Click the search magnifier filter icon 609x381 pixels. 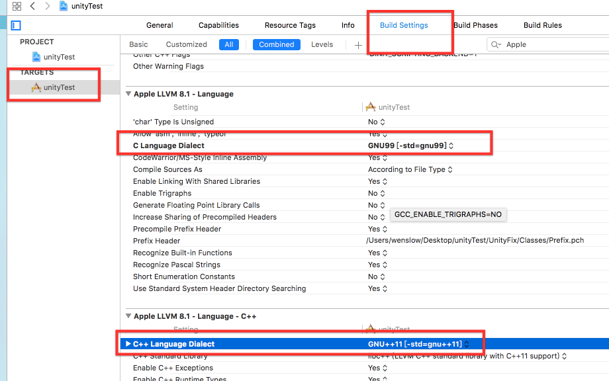[496, 44]
